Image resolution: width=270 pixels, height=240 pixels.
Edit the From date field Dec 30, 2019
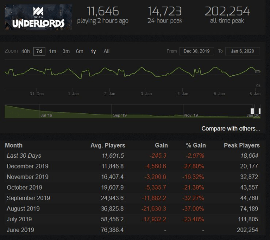[197, 51]
